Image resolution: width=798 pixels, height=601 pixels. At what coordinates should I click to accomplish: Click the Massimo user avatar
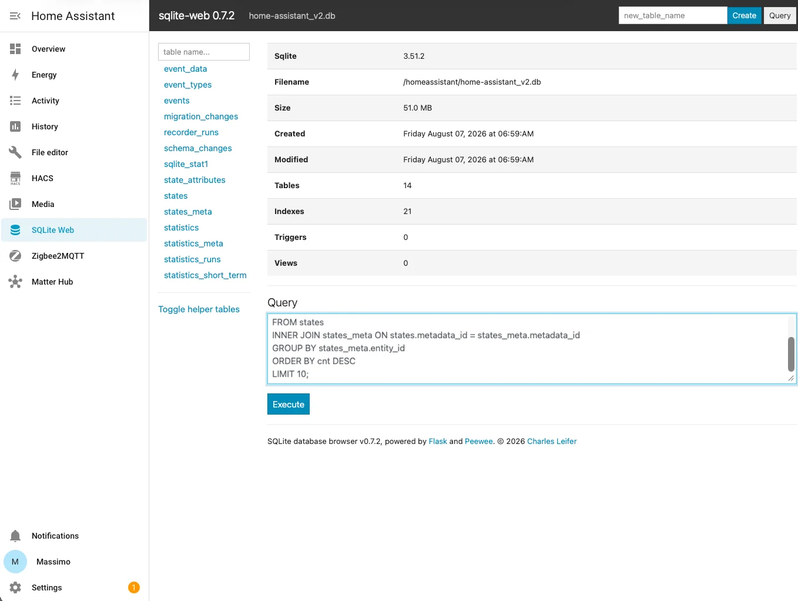15,562
